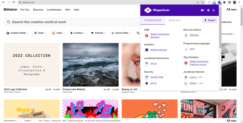Open the Jobs page
This screenshot has height=123, width=243.
coord(77,10)
